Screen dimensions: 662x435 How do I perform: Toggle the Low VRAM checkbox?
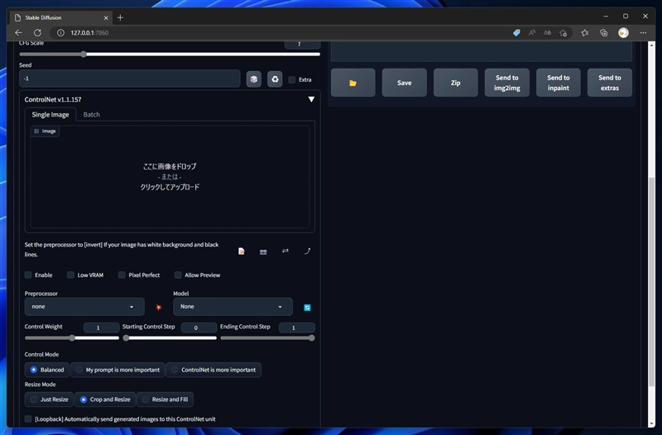click(70, 275)
